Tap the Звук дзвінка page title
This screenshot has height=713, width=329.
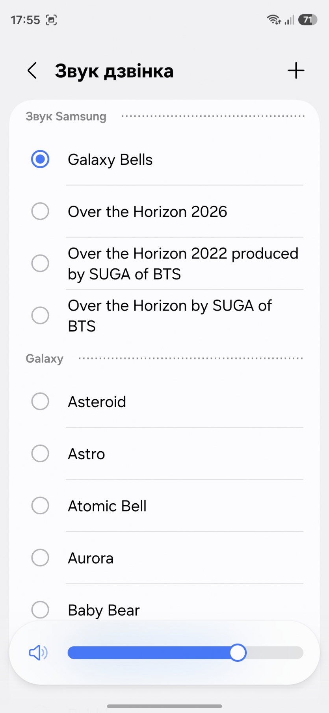point(114,71)
